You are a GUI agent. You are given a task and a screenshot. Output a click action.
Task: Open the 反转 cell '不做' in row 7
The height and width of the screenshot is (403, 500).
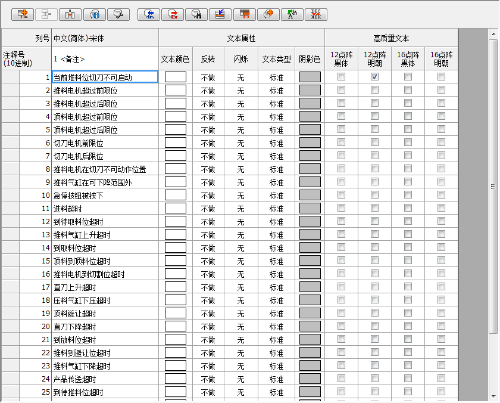click(x=208, y=156)
